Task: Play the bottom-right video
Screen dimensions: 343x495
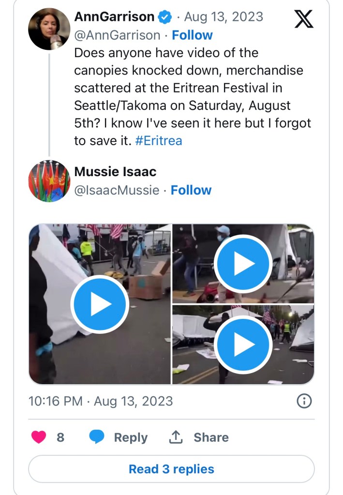Action: coord(243,345)
